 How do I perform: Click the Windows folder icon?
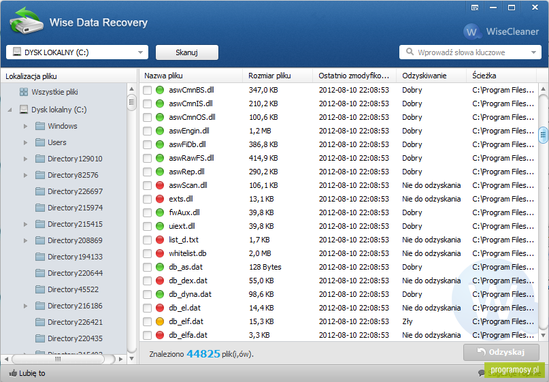(x=40, y=126)
